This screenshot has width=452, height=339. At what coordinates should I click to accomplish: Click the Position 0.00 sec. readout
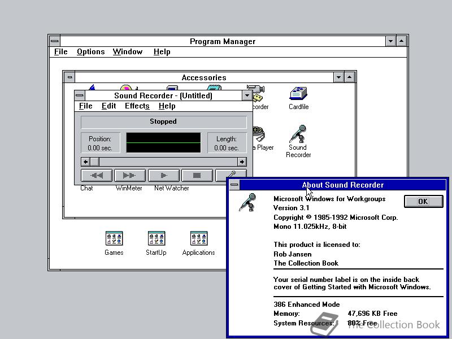pyautogui.click(x=101, y=143)
